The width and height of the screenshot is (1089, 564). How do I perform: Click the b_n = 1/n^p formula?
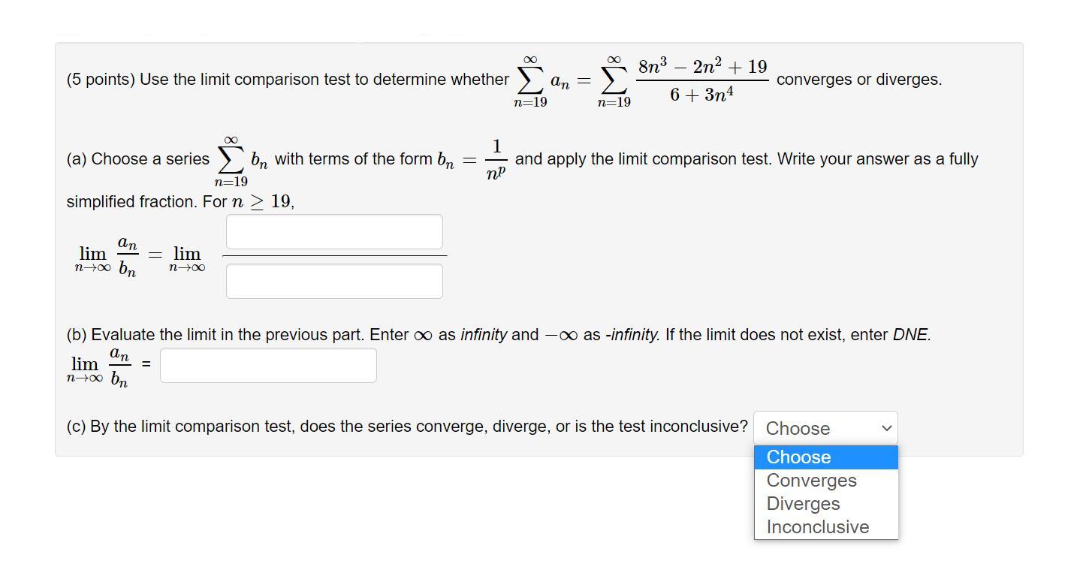[x=472, y=160]
